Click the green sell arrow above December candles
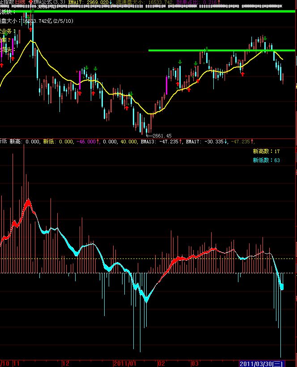The height and width of the screenshot is (367, 297). pyautogui.click(x=86, y=68)
